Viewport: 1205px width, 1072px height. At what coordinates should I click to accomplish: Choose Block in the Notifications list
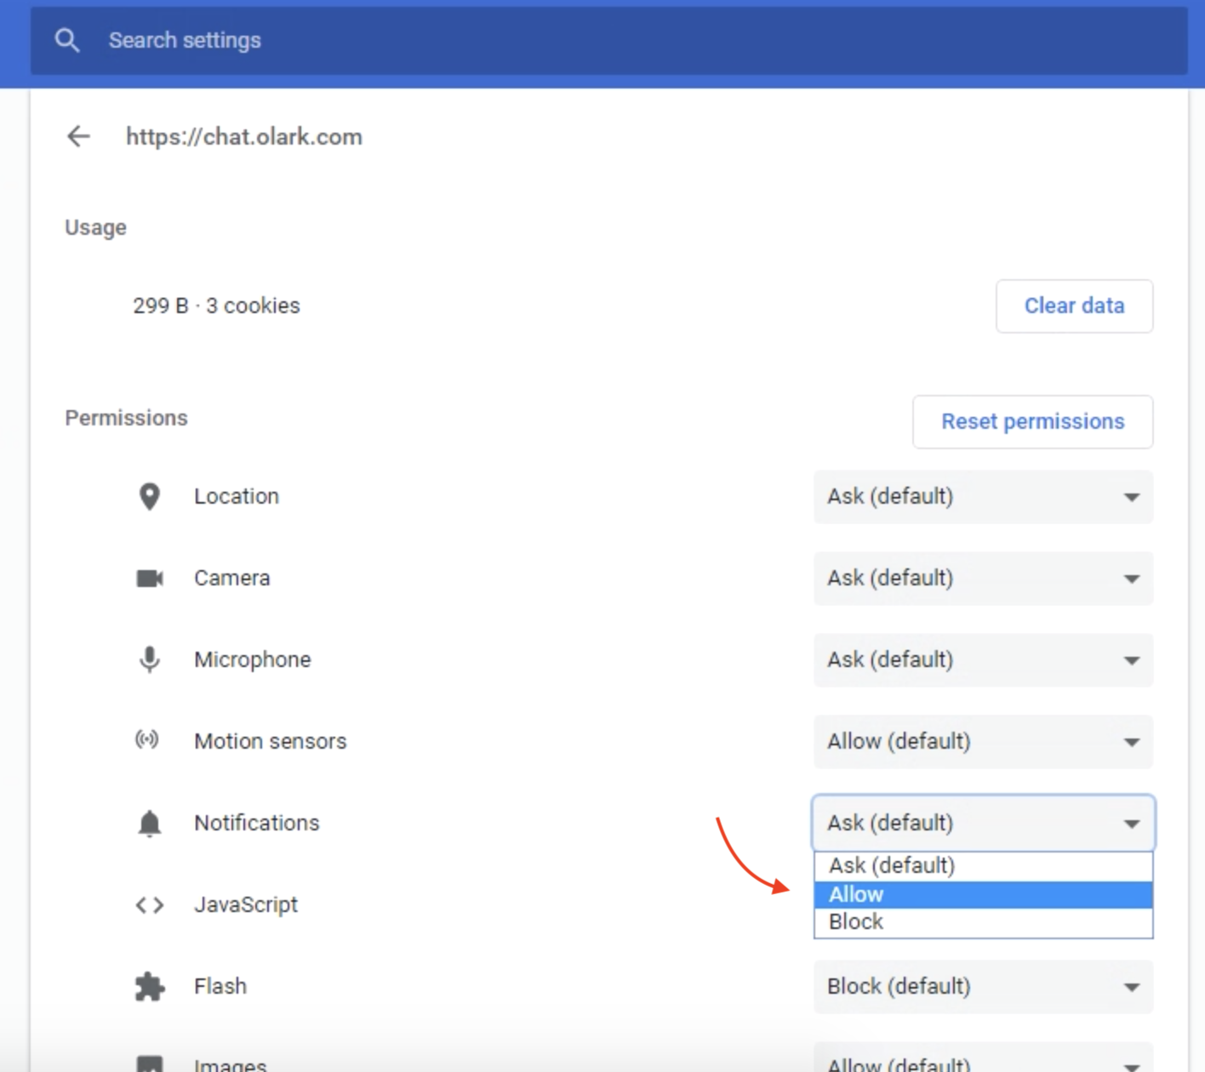coord(983,922)
